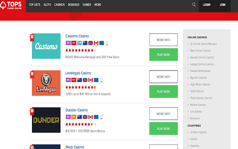Click the New Zealand flag under LeoVegas Casino
The height and width of the screenshot is (149, 238).
coord(79,80)
